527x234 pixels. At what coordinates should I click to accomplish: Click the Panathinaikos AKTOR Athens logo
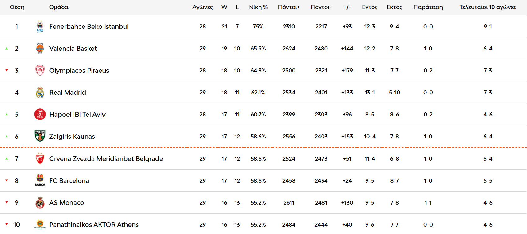pos(40,224)
